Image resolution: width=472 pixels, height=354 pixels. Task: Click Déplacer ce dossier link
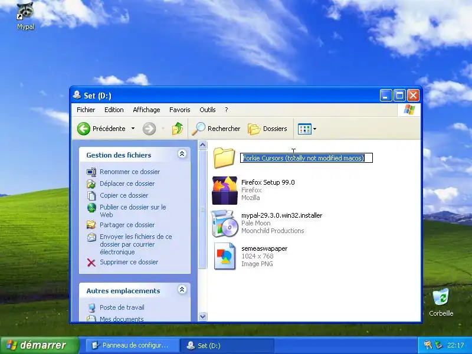[x=127, y=183]
